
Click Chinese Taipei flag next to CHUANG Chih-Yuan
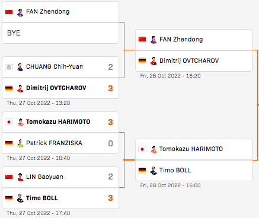click(9, 67)
